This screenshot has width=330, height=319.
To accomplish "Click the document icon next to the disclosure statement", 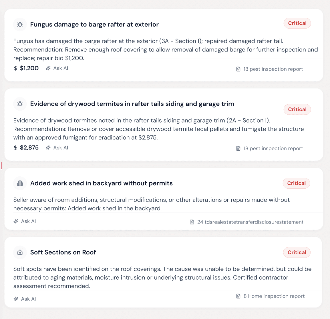I will (192, 222).
